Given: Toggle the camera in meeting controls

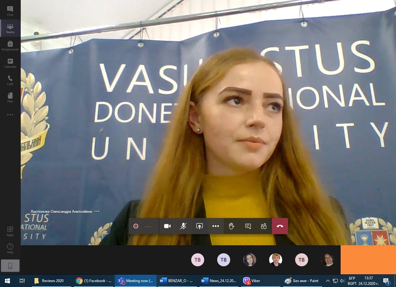Looking at the screenshot, I should [x=167, y=226].
